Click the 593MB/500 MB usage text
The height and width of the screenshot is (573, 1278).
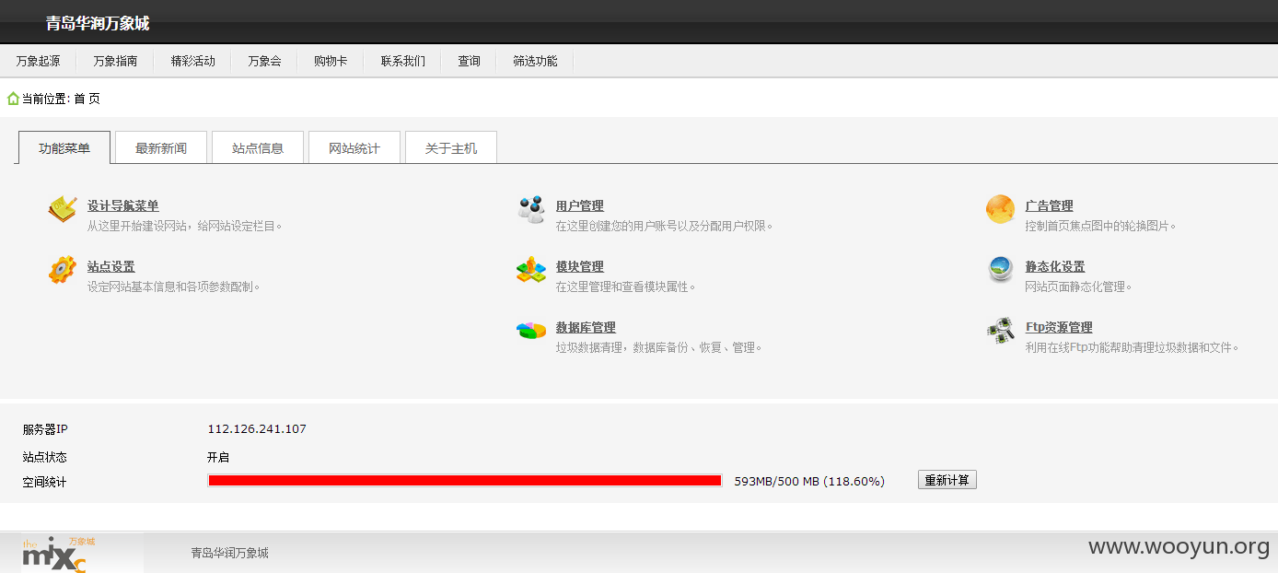(809, 481)
